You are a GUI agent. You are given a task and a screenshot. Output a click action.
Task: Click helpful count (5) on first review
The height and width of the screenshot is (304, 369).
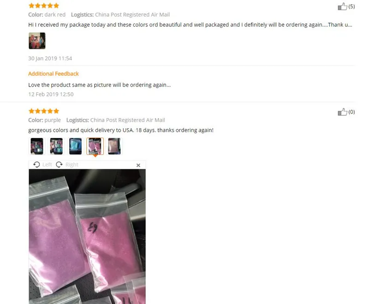351,6
